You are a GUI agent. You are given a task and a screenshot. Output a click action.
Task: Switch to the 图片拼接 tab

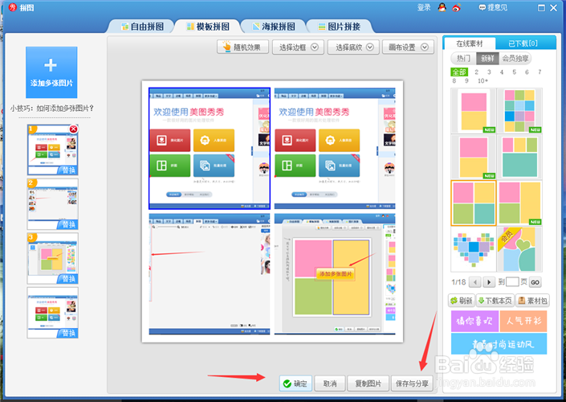point(340,27)
